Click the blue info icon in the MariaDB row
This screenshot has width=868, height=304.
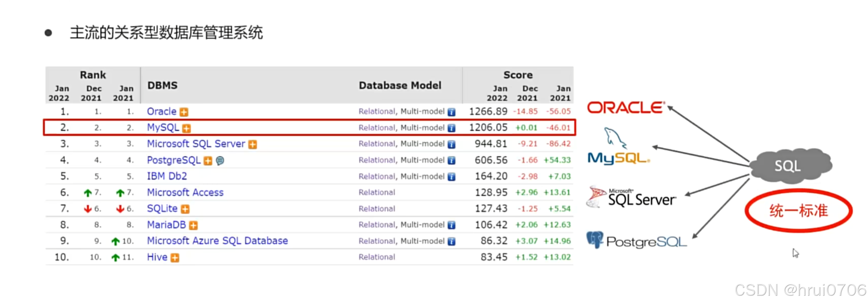pyautogui.click(x=451, y=225)
